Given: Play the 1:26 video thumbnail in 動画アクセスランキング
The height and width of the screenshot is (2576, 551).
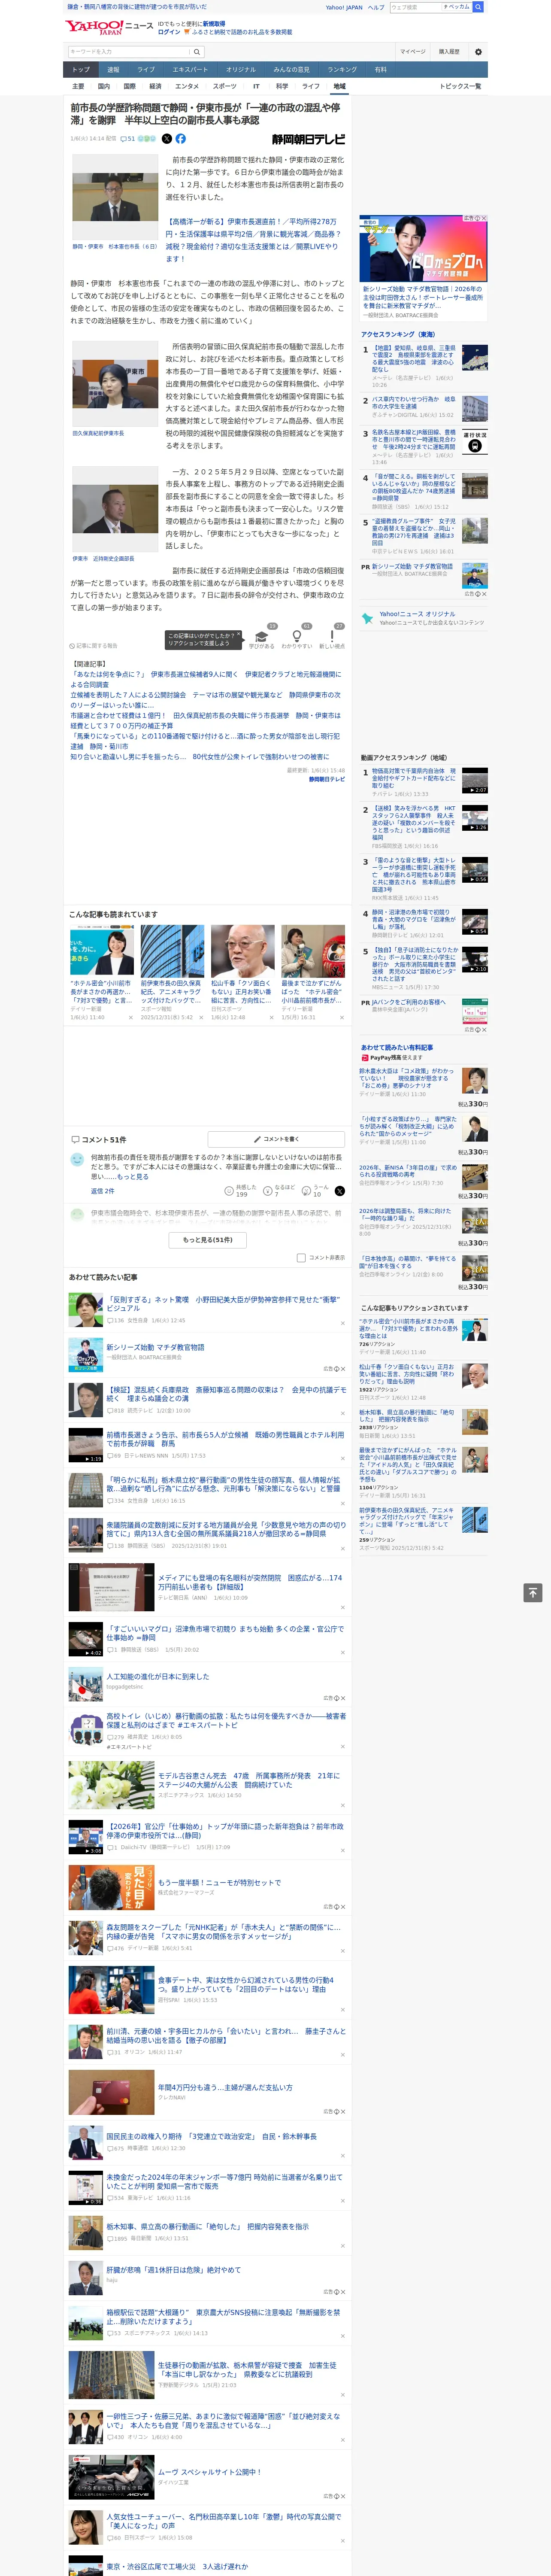Looking at the screenshot, I should [x=475, y=818].
